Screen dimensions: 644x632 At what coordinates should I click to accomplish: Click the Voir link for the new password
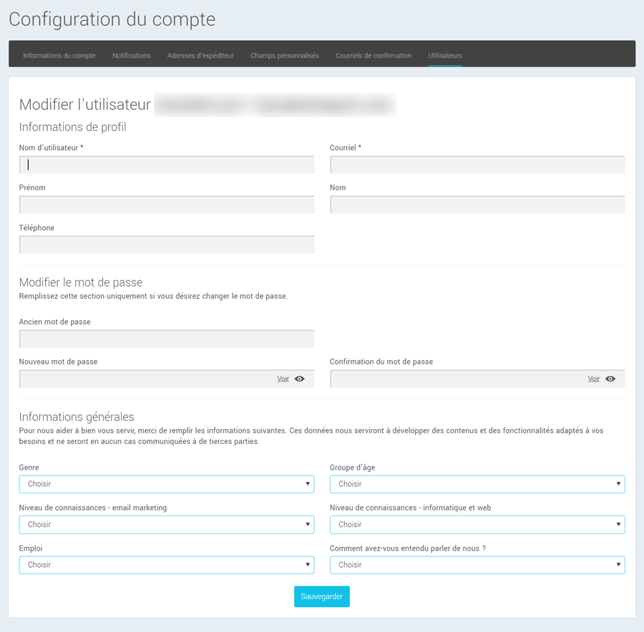(283, 378)
